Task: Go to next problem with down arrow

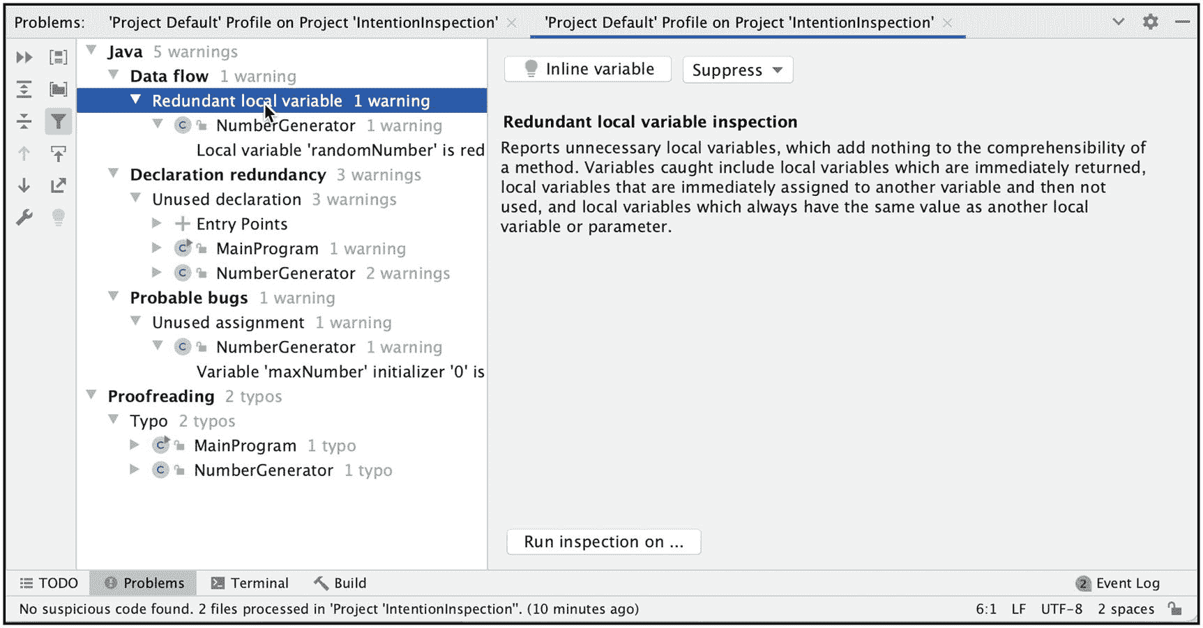Action: pos(24,185)
